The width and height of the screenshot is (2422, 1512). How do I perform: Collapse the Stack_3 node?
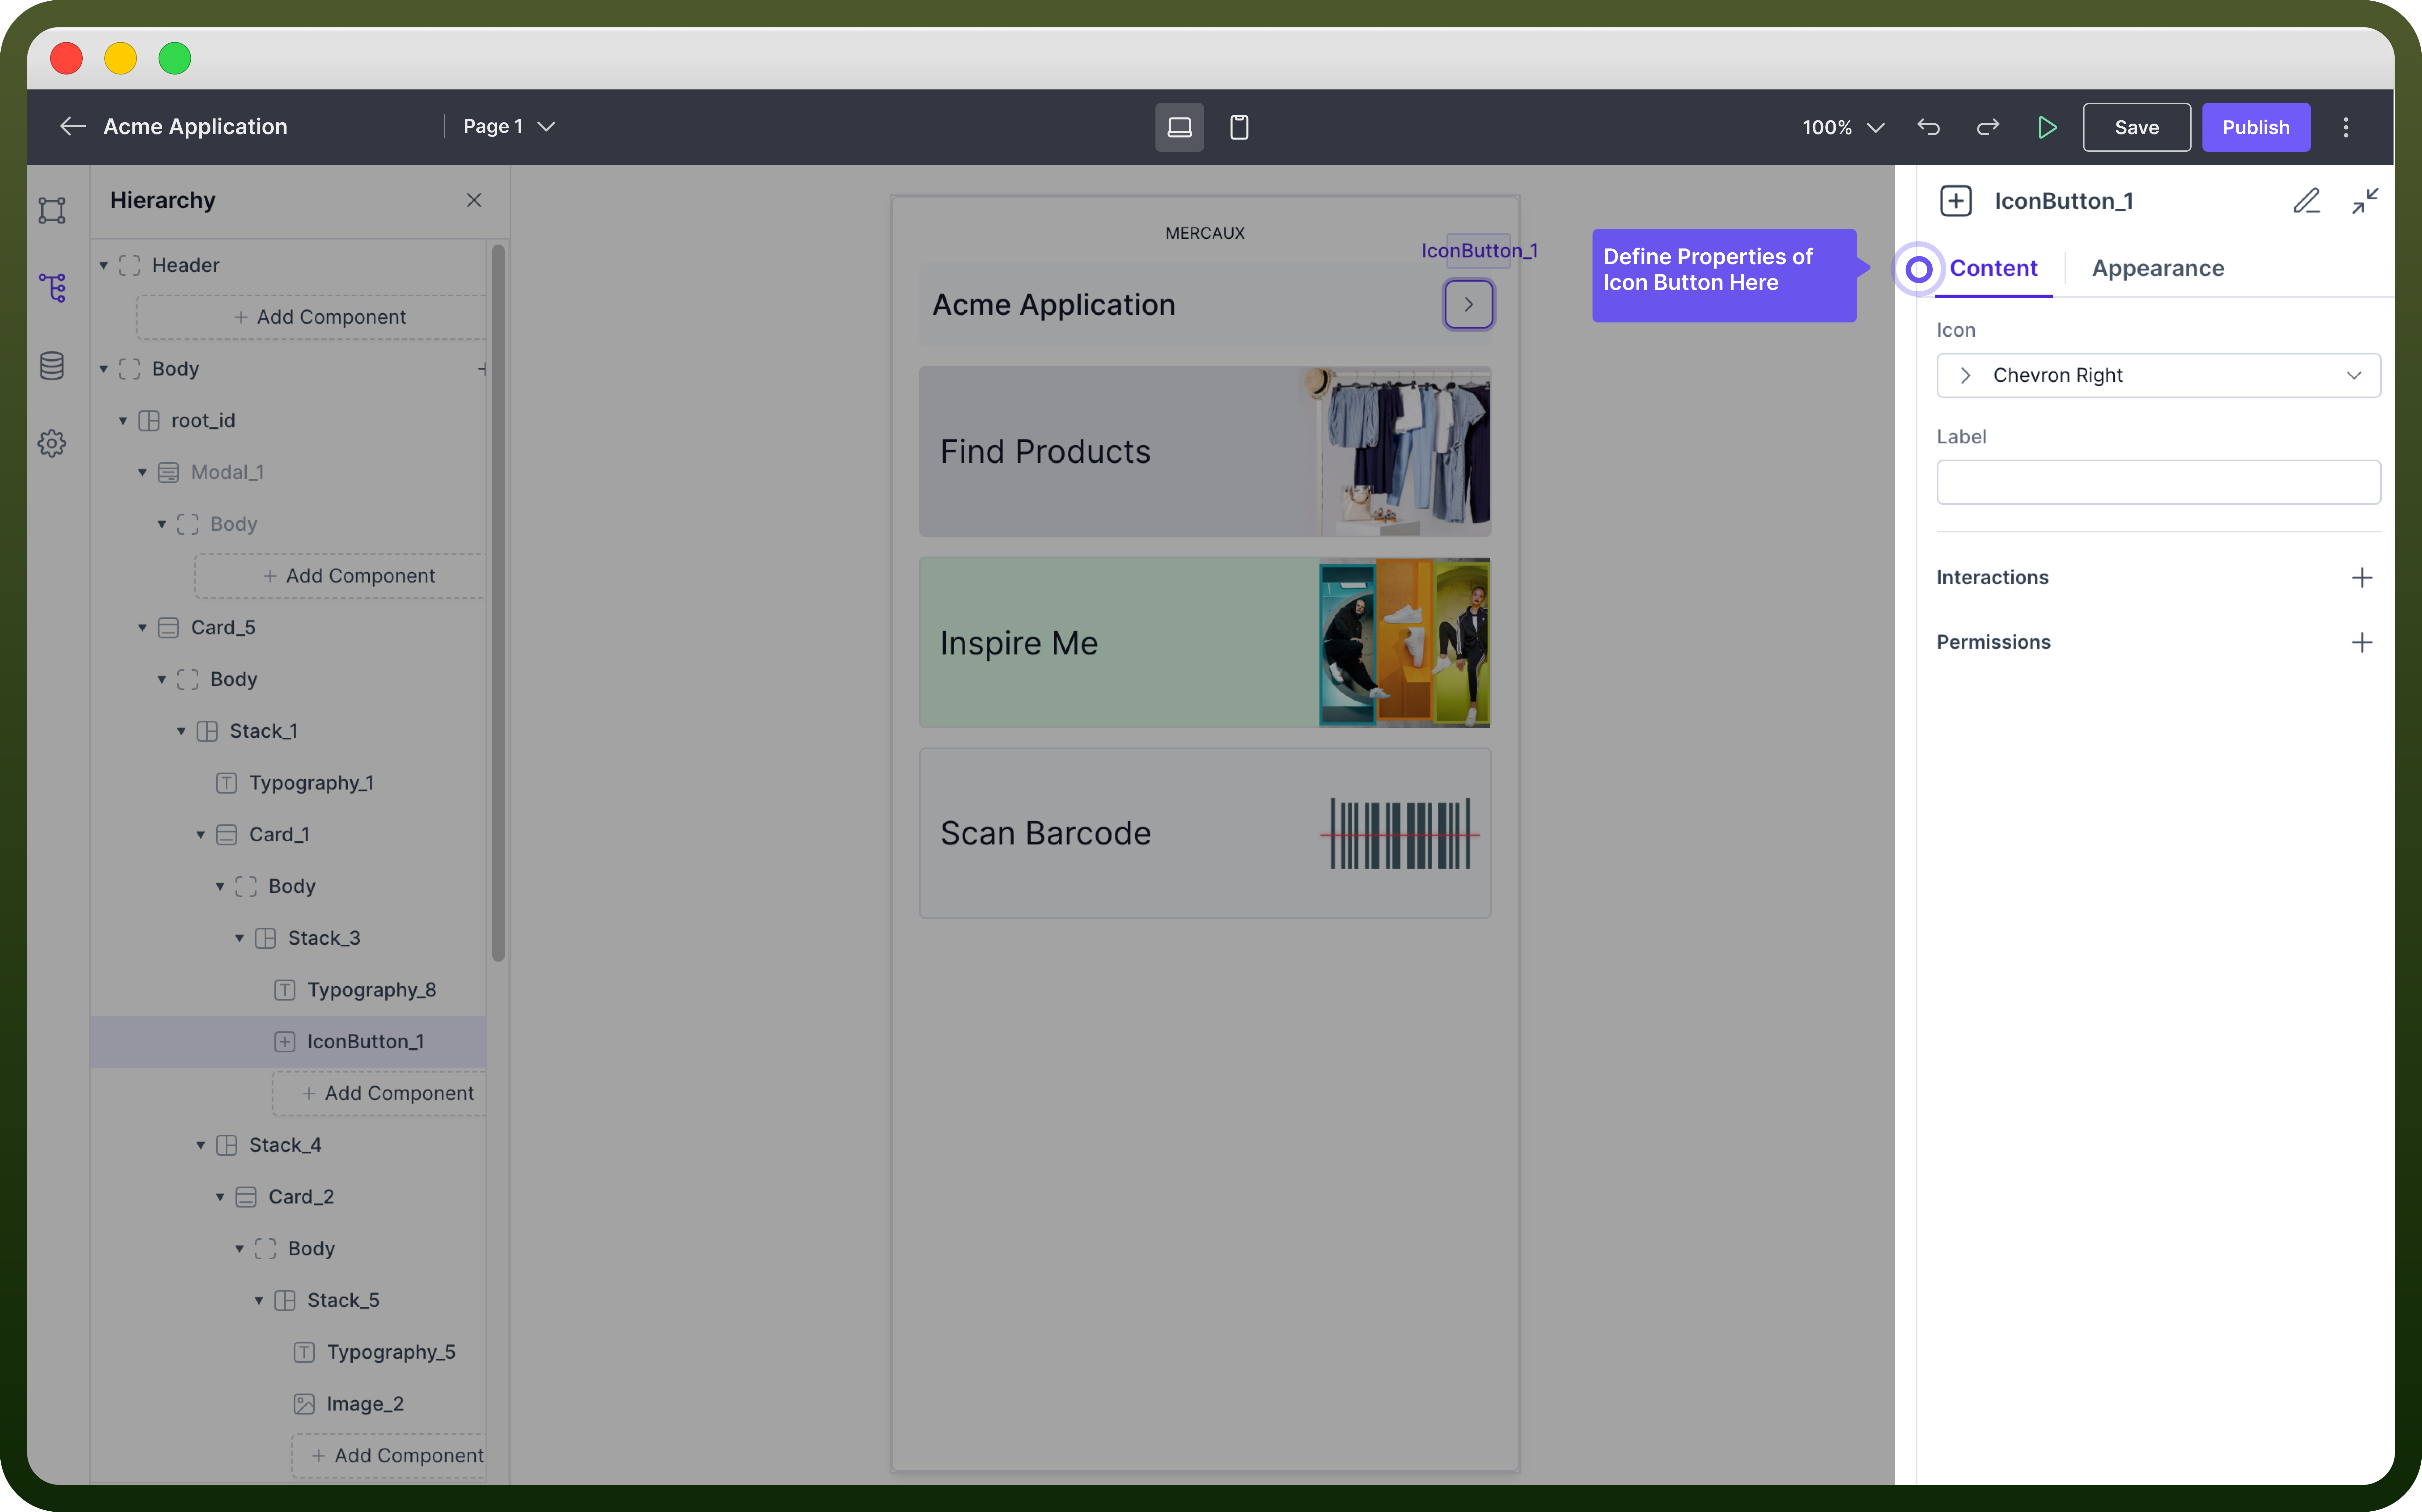click(239, 938)
